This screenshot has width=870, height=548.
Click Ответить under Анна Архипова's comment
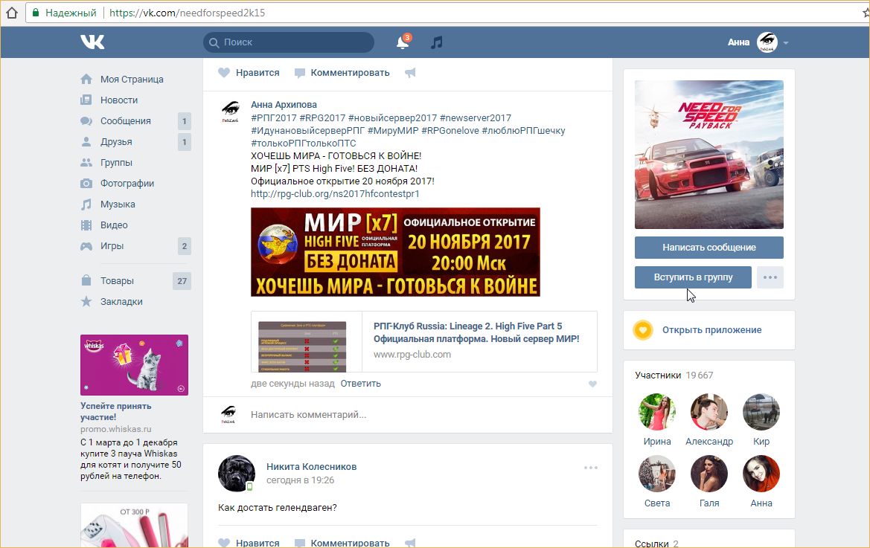click(361, 384)
